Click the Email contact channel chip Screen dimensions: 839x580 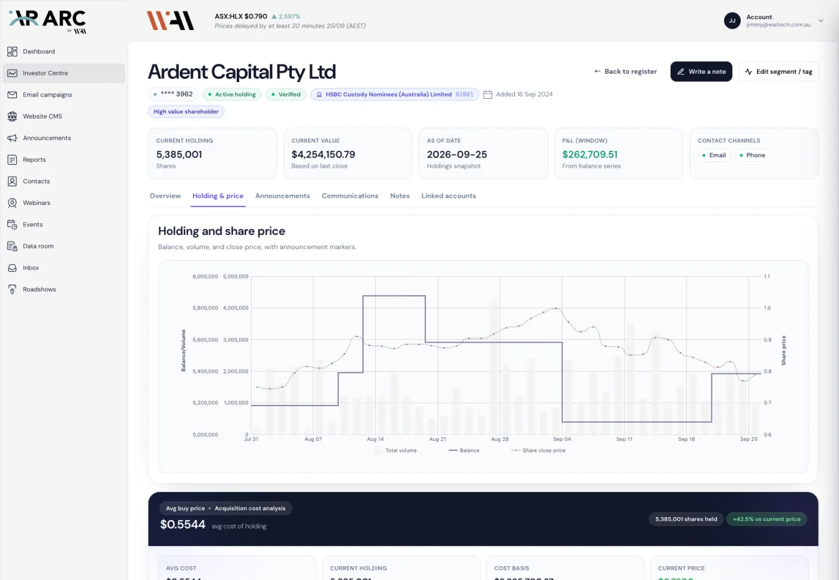tap(714, 155)
